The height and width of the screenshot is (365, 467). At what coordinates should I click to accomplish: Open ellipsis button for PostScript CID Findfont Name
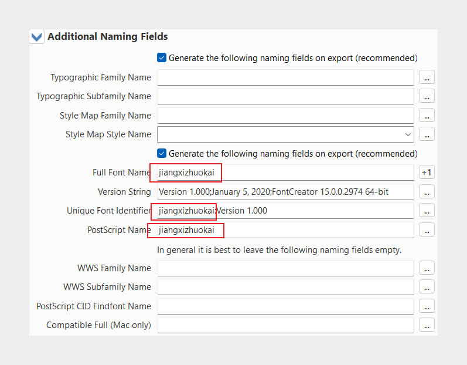[427, 306]
